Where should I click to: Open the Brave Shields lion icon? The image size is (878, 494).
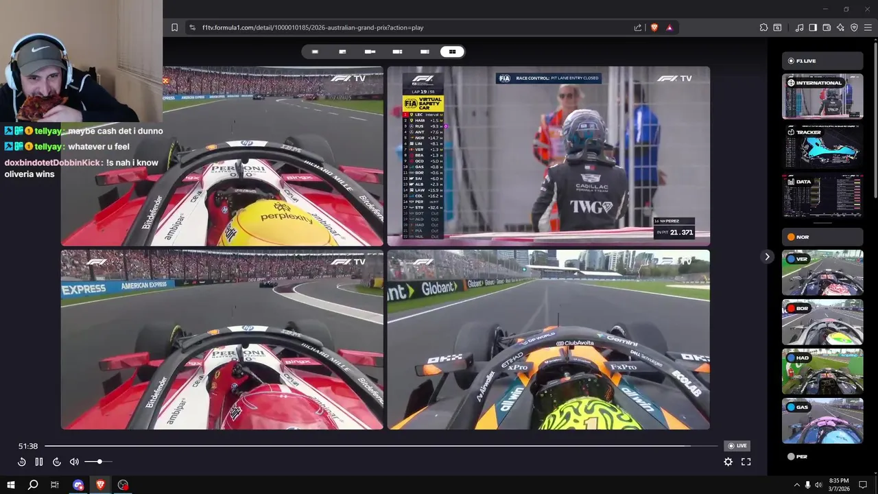point(654,27)
